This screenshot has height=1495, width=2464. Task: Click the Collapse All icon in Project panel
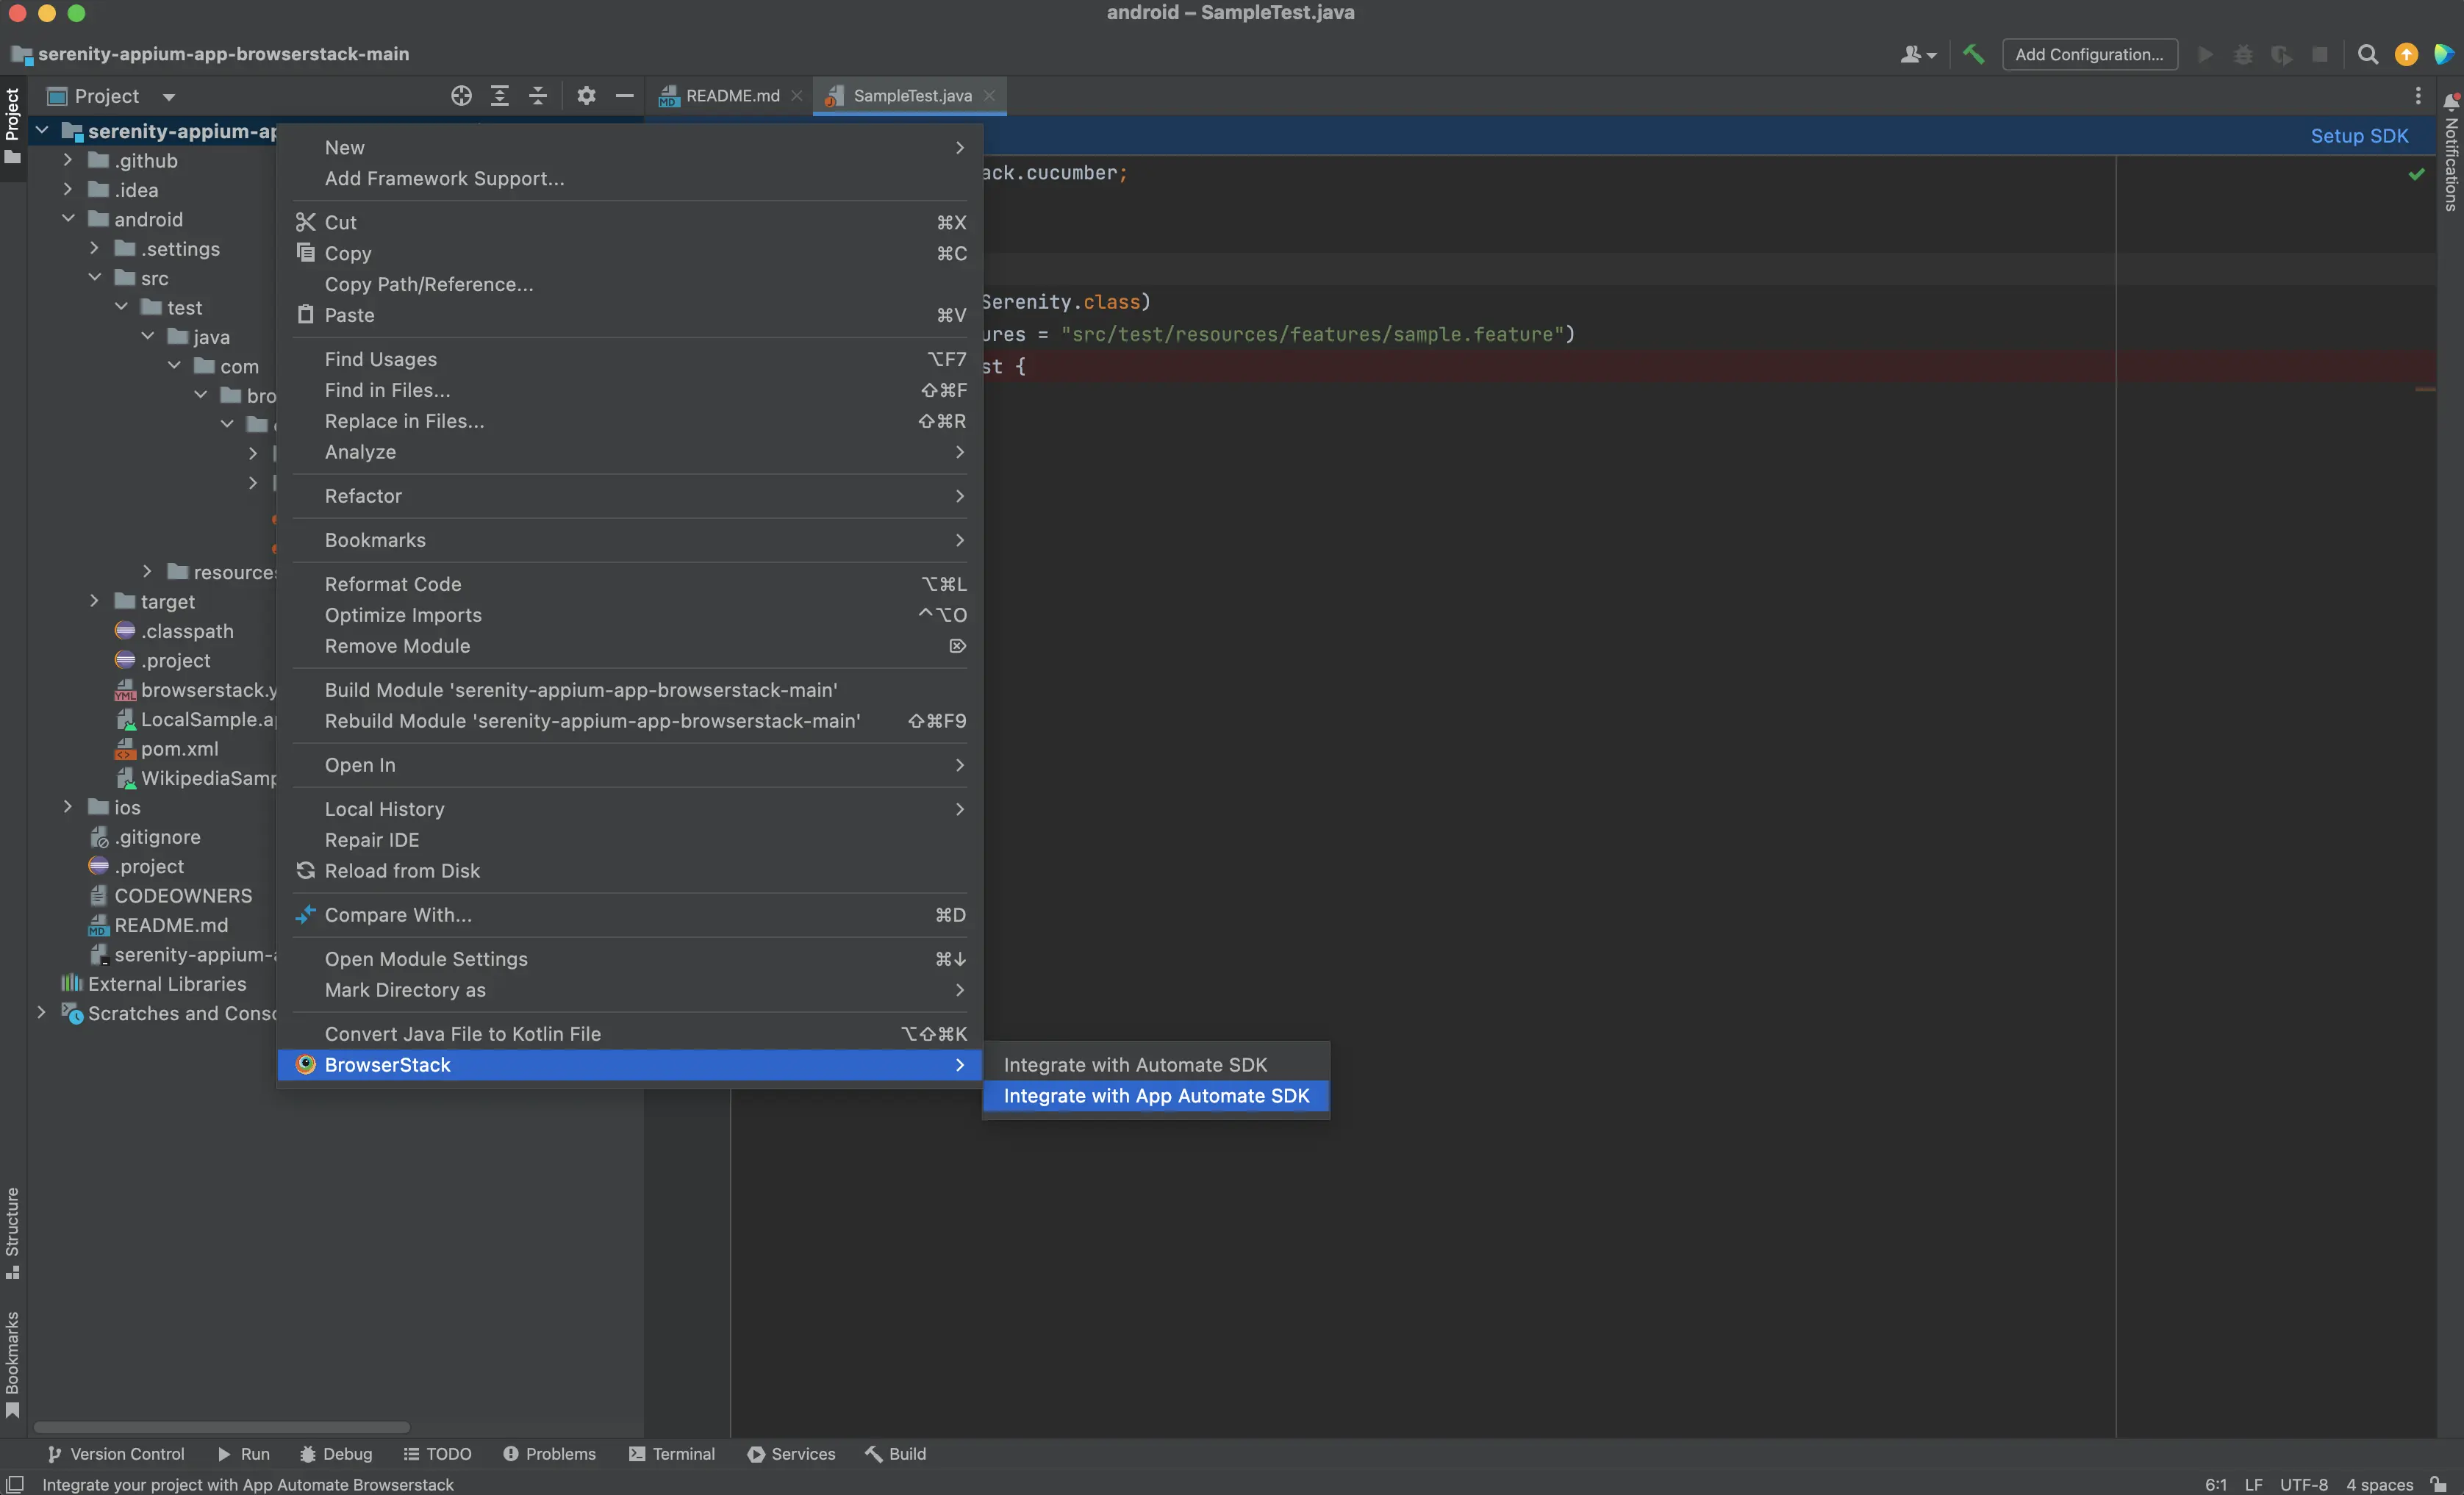click(538, 96)
